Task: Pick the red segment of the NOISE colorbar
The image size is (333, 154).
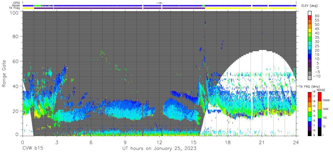Action: (x=319, y=97)
